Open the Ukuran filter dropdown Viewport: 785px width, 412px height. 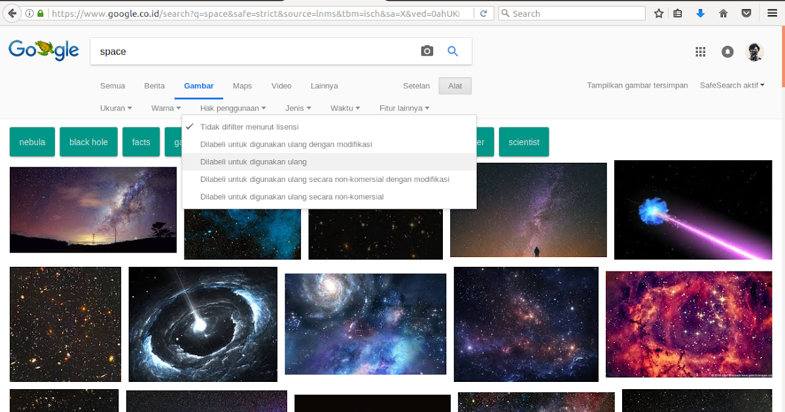point(115,108)
